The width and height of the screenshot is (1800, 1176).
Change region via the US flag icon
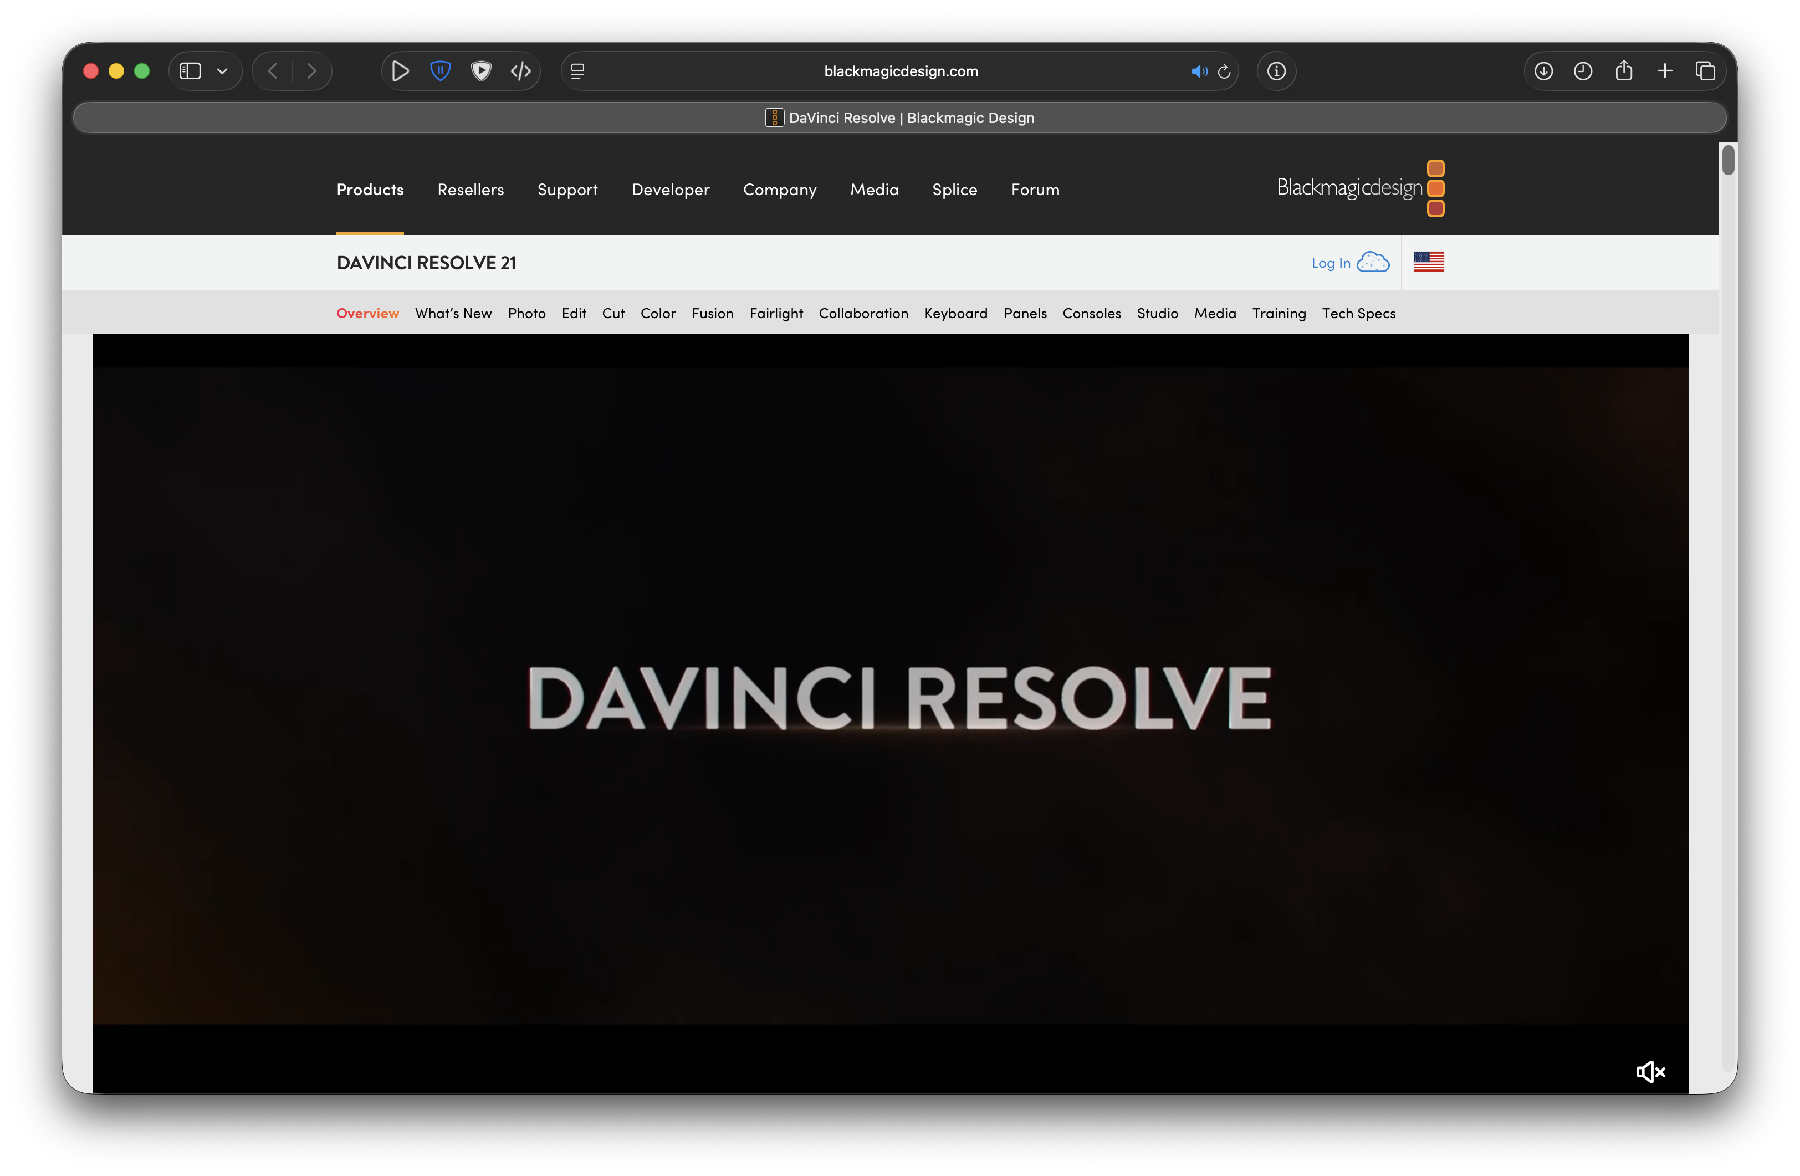1429,262
